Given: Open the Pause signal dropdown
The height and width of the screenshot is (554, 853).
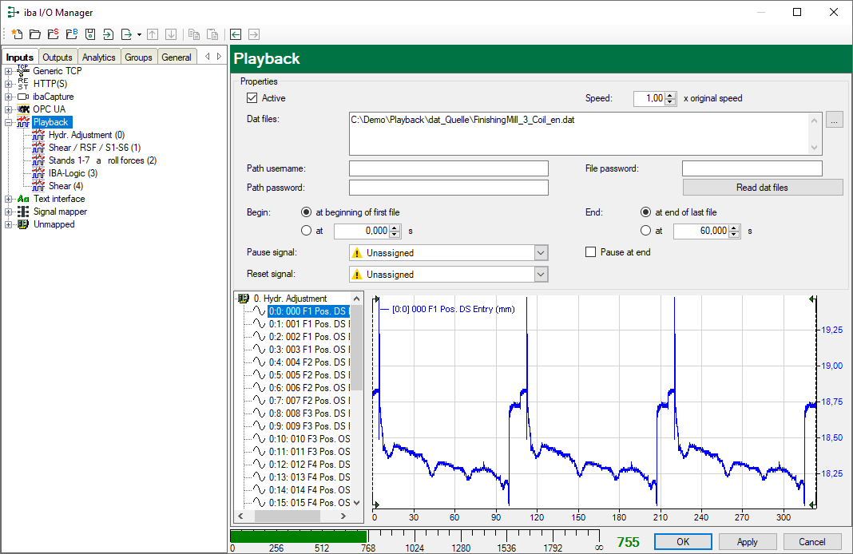Looking at the screenshot, I should (541, 253).
